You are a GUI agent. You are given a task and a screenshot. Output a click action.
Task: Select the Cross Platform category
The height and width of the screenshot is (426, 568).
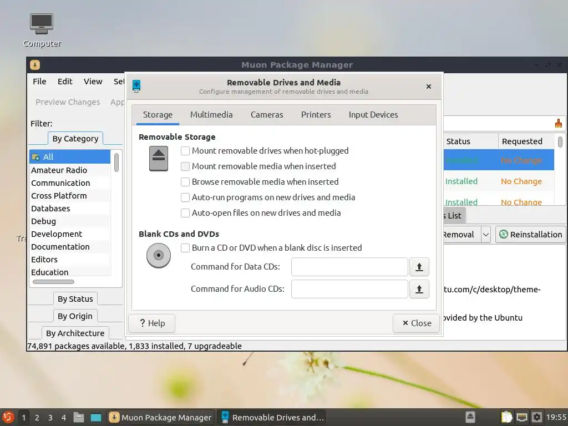[69, 196]
